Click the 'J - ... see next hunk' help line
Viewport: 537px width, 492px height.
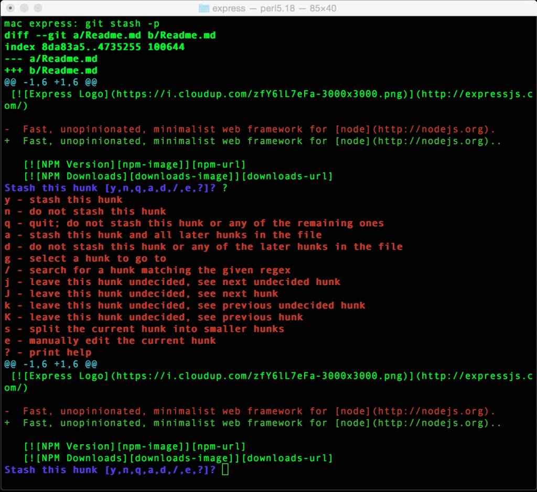141,294
